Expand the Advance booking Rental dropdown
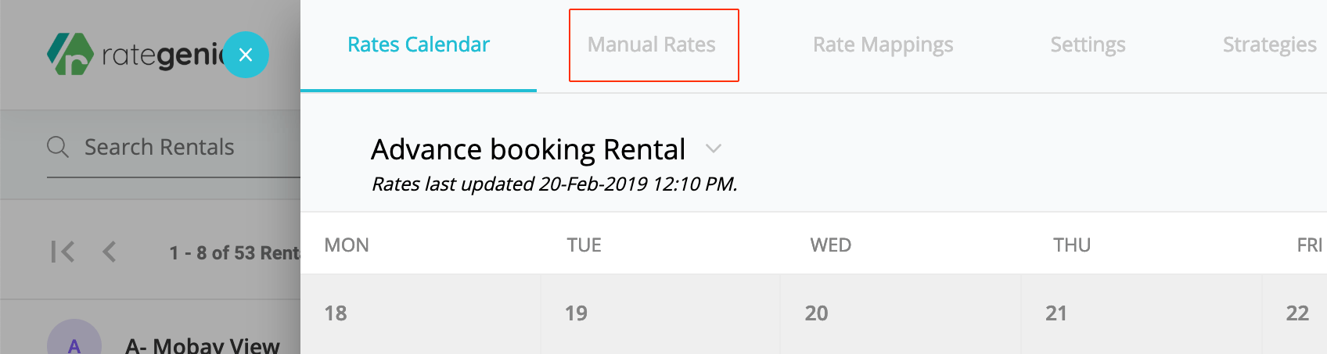This screenshot has width=1327, height=354. point(713,148)
